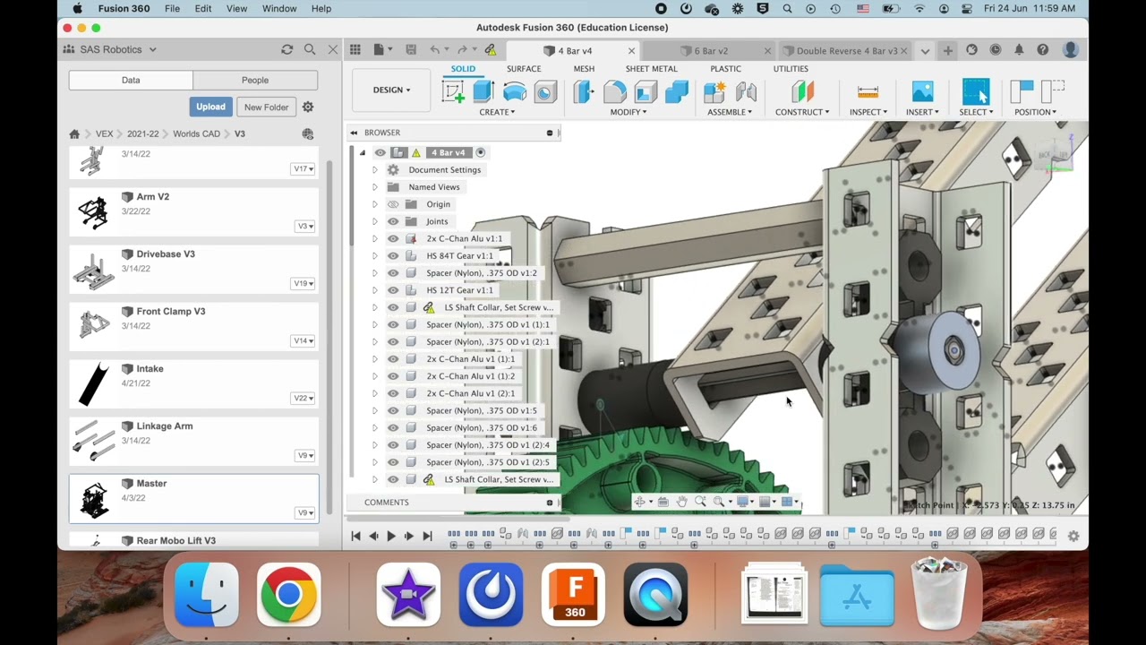The height and width of the screenshot is (645, 1146).
Task: Refresh the SAS Robotics data panel
Action: (x=286, y=50)
